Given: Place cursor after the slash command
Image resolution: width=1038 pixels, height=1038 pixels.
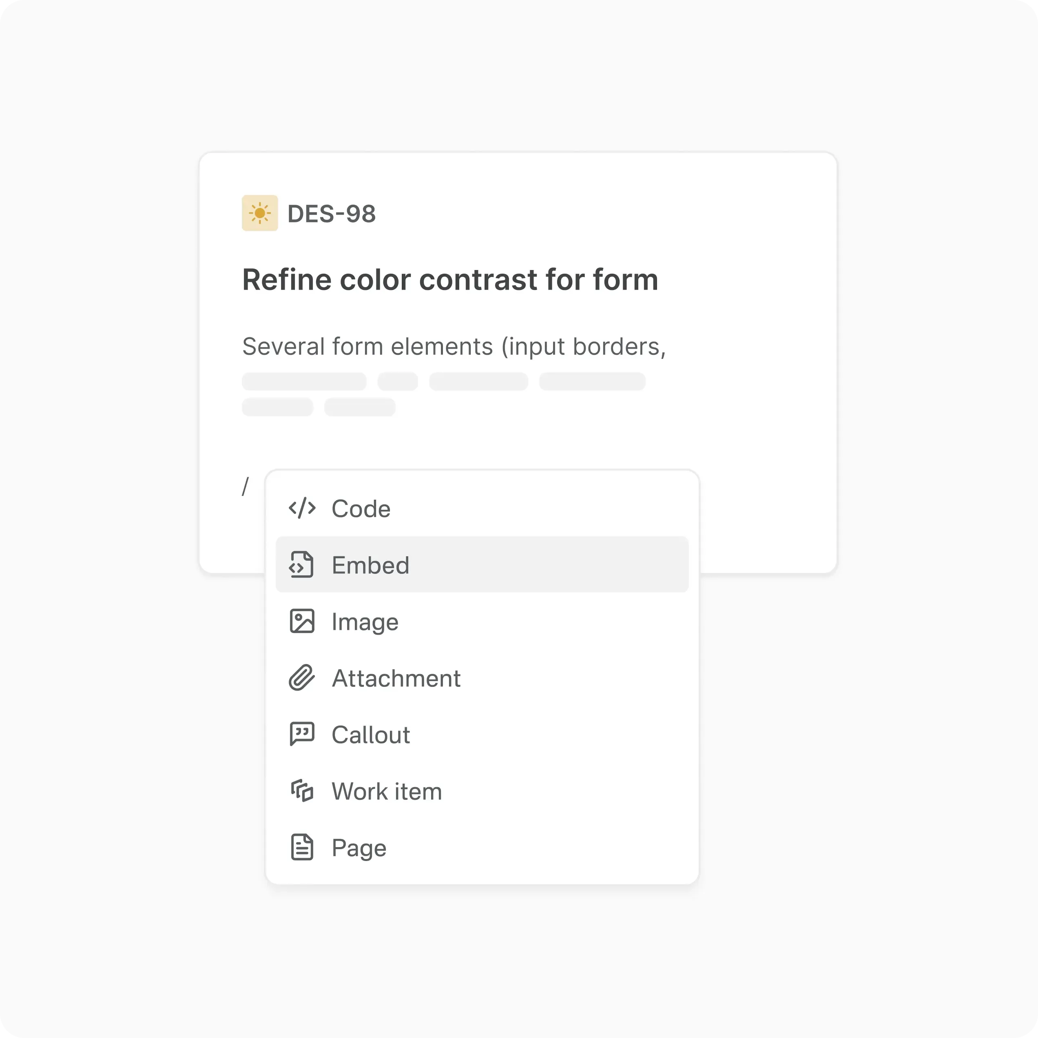Looking at the screenshot, I should click(x=251, y=487).
